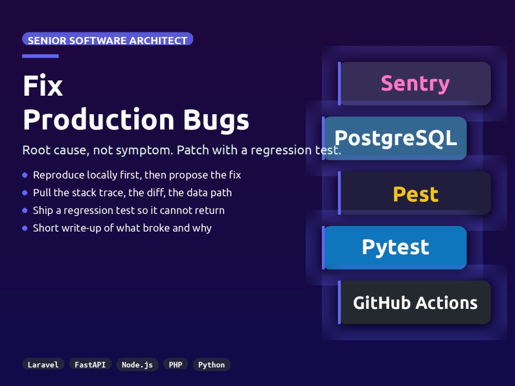Click the "Fix Production Bugs" heading
The width and height of the screenshot is (515, 386).
136,103
